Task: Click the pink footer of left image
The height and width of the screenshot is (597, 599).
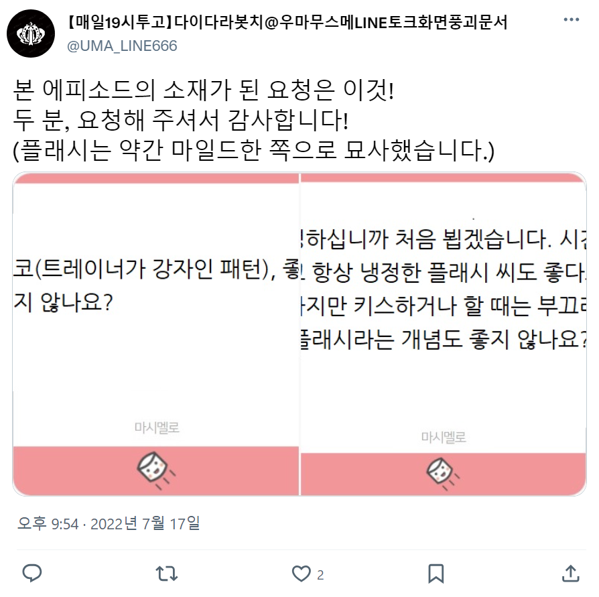Action: pyautogui.click(x=156, y=471)
